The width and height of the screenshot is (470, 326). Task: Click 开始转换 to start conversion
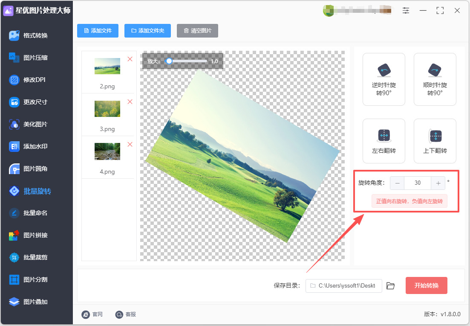[x=426, y=285]
